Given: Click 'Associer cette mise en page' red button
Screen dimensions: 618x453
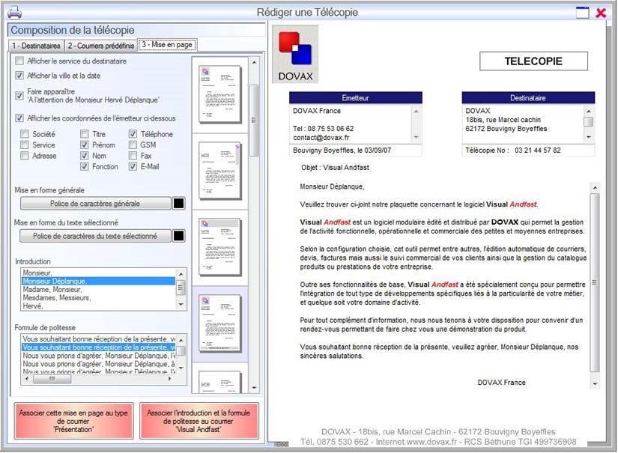Looking at the screenshot, I should (x=73, y=421).
